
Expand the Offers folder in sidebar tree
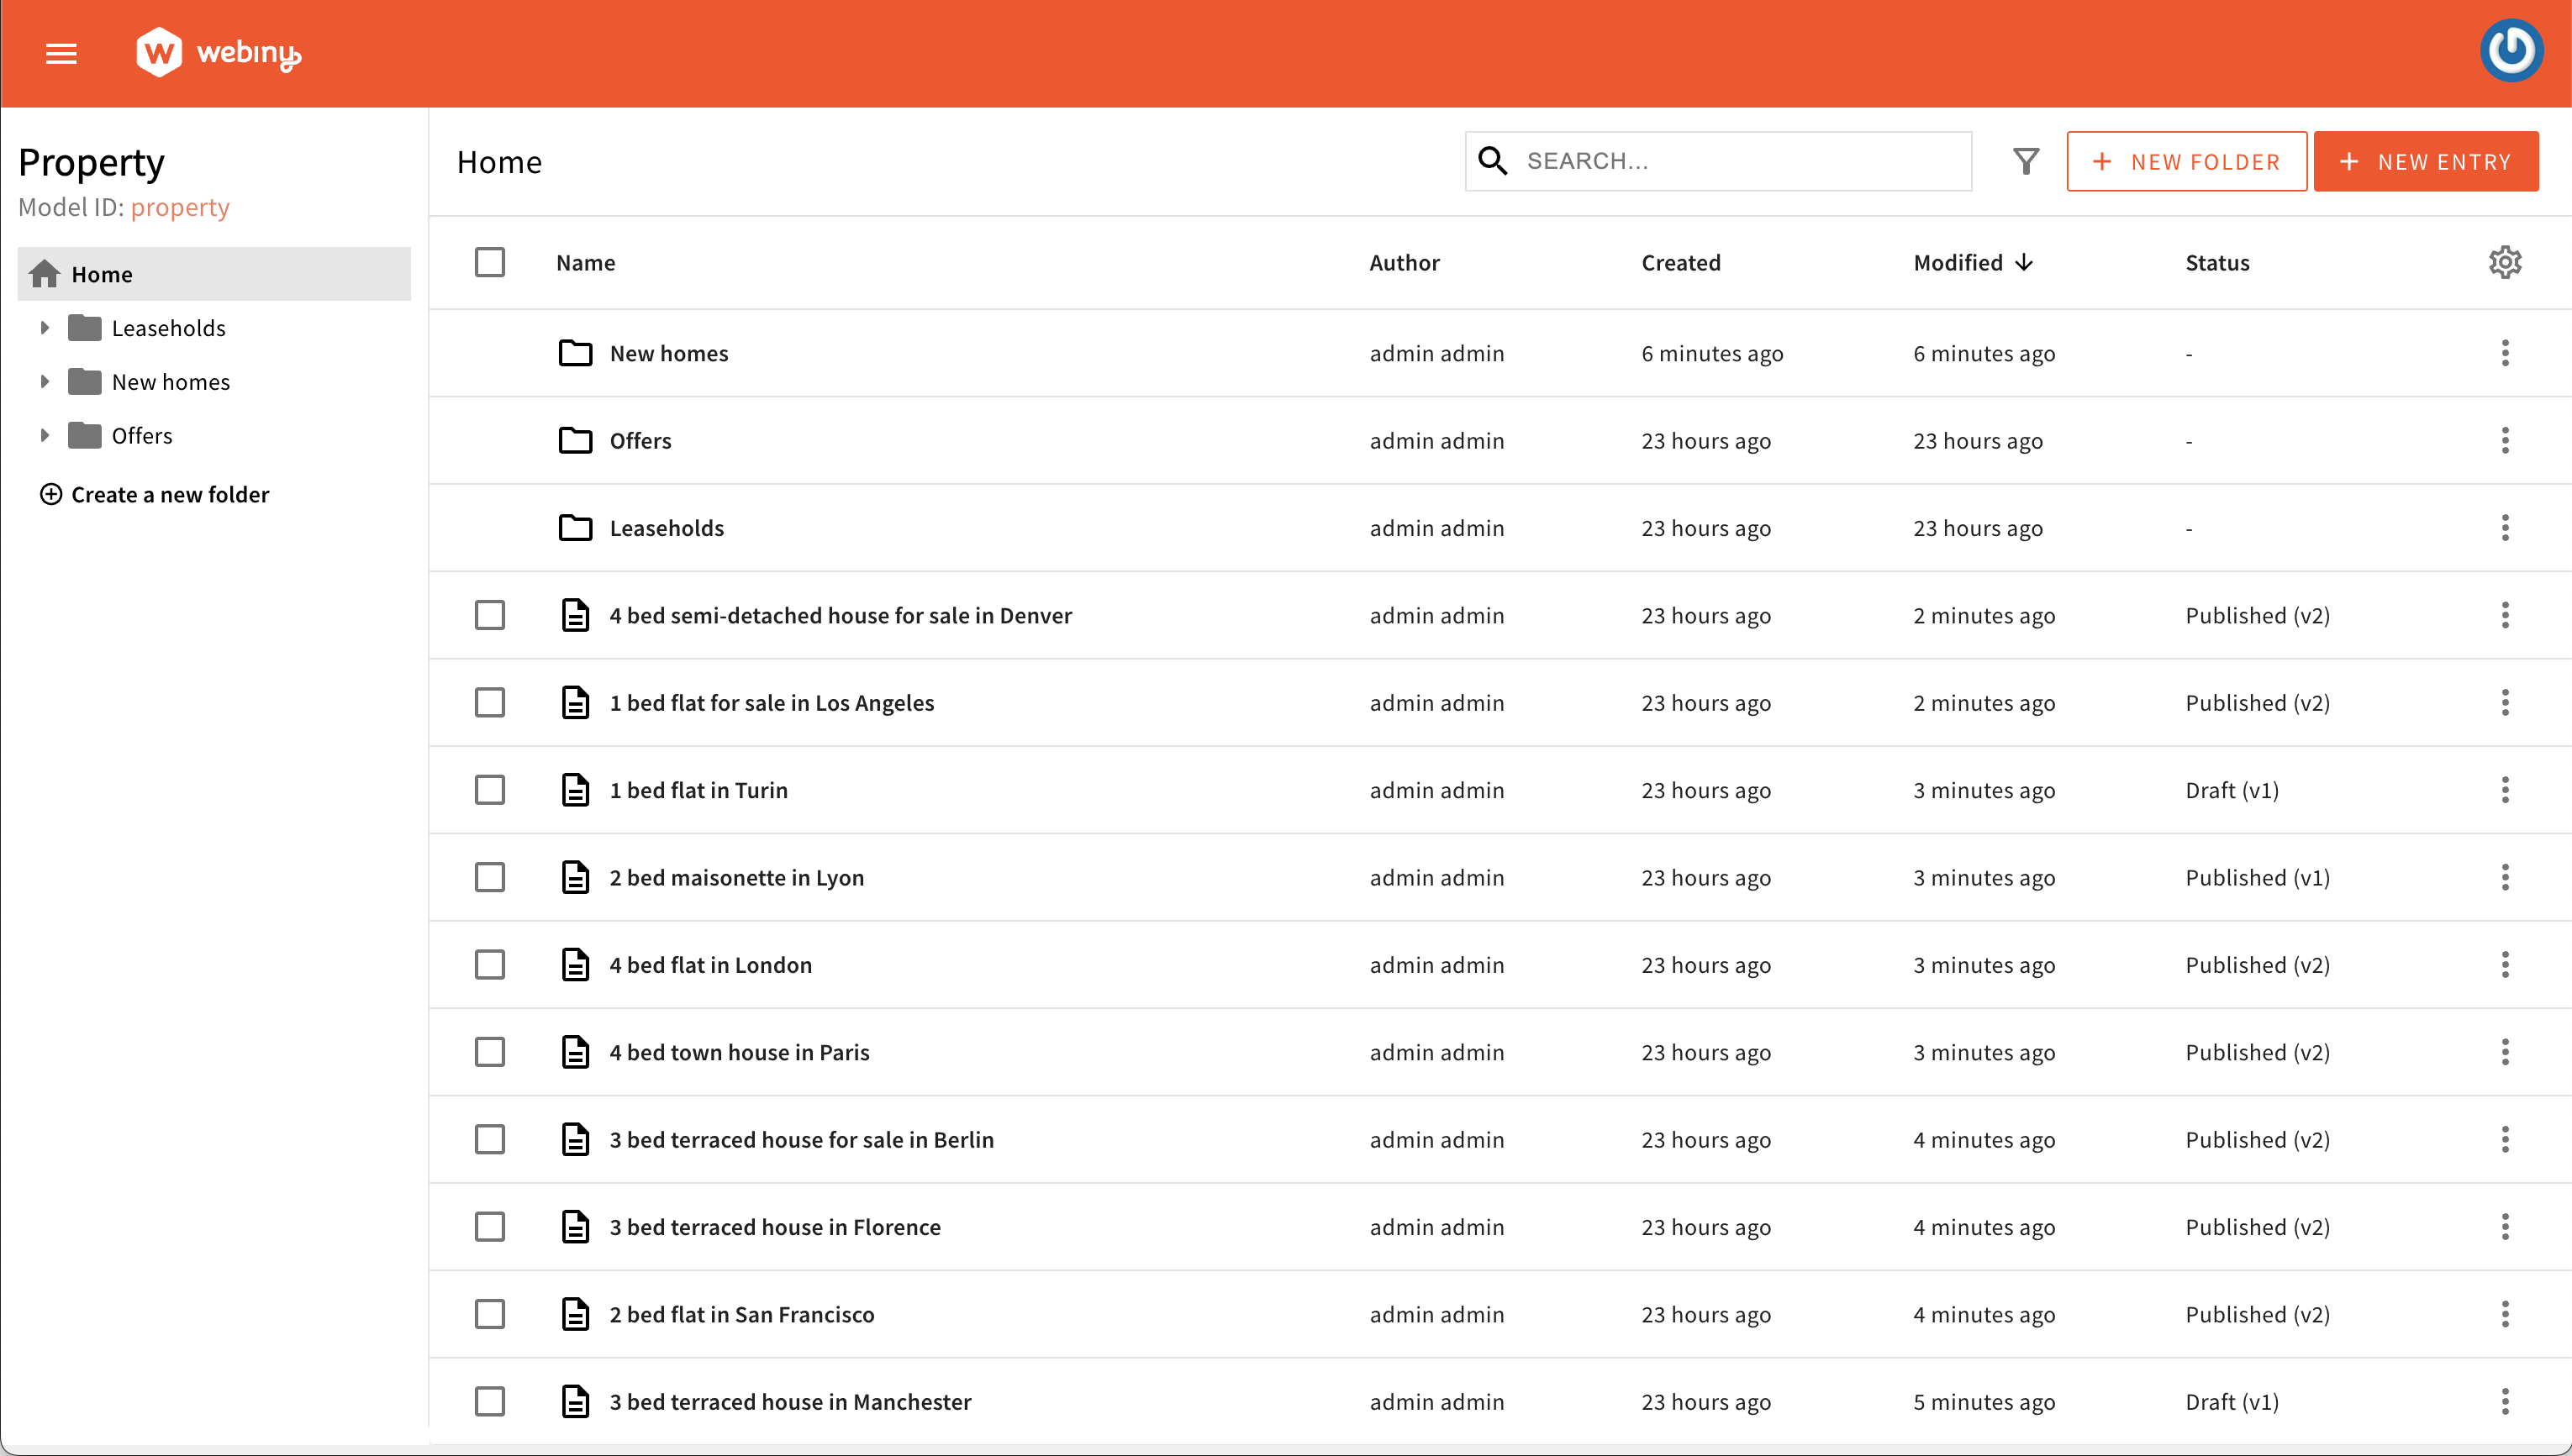[44, 436]
